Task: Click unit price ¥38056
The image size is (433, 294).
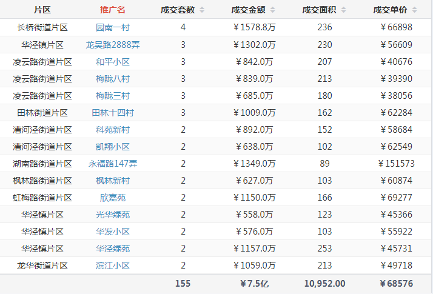Action: (396, 96)
